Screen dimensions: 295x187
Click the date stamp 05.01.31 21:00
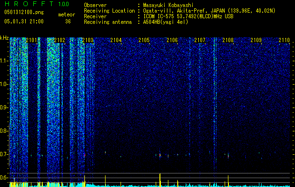(24, 22)
